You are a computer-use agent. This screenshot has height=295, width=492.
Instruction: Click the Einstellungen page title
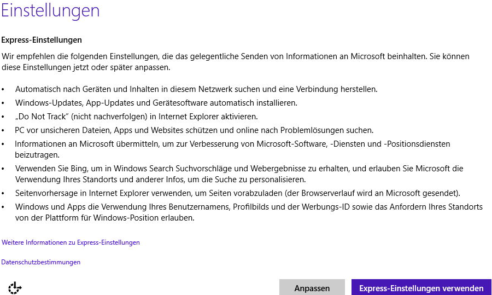coord(50,11)
